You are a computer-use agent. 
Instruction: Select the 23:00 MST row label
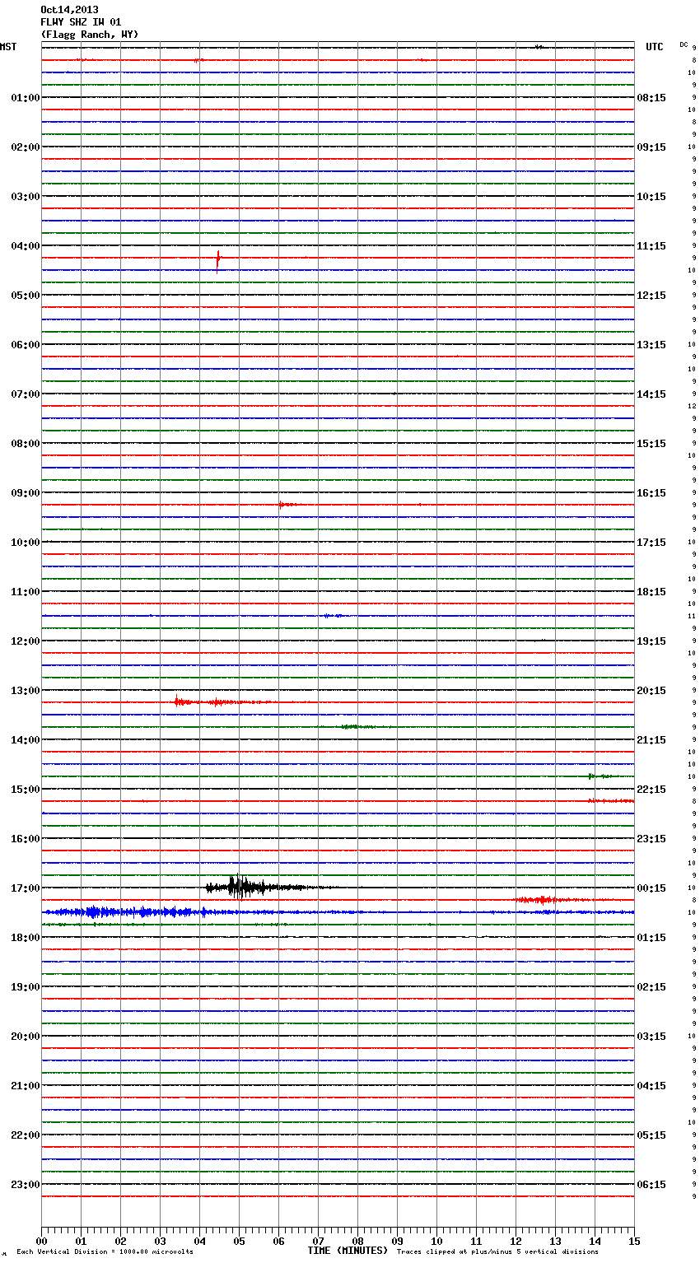click(25, 1185)
